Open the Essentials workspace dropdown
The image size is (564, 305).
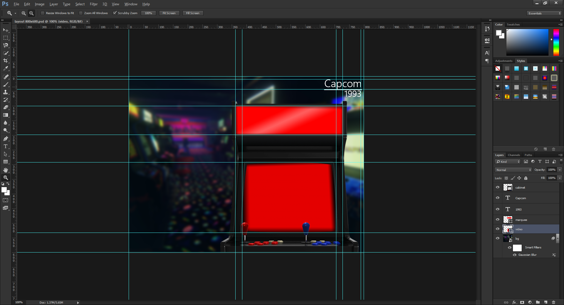pyautogui.click(x=544, y=13)
